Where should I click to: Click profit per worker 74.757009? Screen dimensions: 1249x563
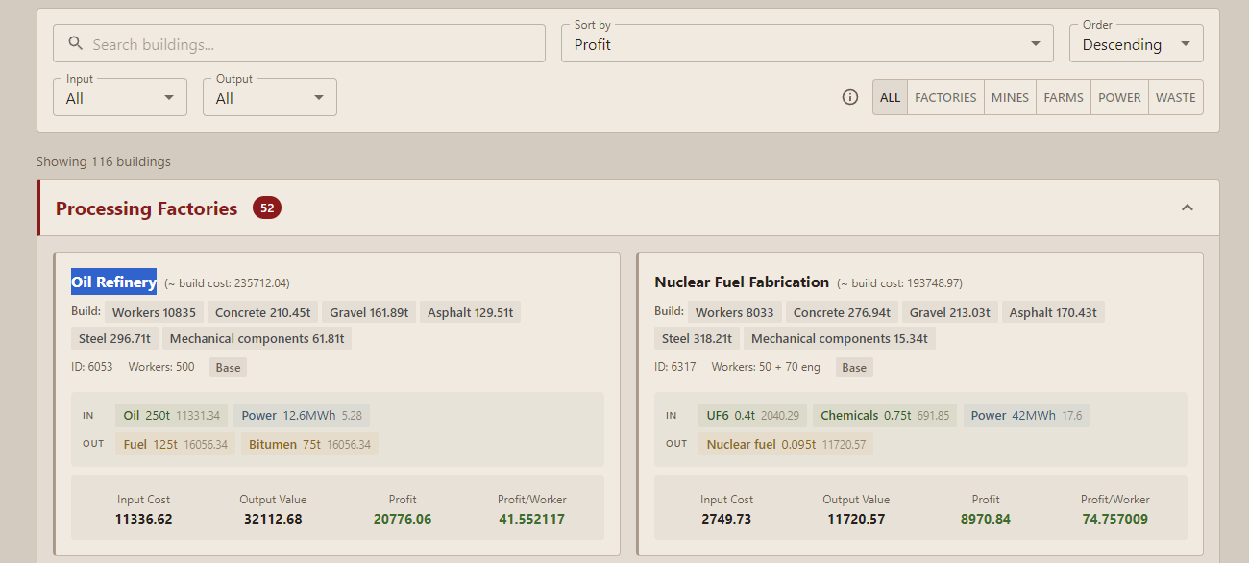1114,519
